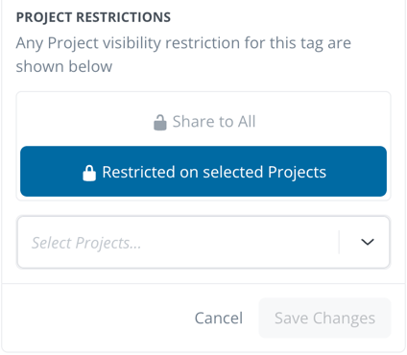Click the padlock on the Restricted button
Viewport: 407px width, 355px height.
89,173
